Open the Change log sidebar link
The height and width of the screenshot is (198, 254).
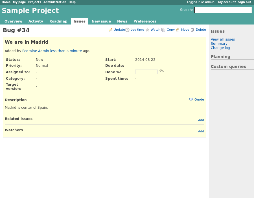point(220,48)
